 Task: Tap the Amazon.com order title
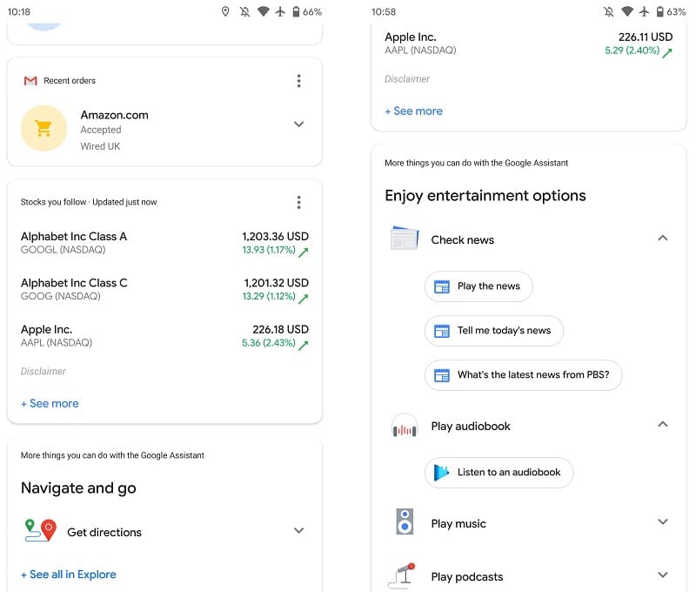[115, 115]
